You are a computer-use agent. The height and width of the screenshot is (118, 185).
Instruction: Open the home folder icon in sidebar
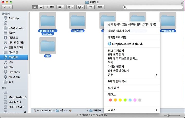coord(6,23)
